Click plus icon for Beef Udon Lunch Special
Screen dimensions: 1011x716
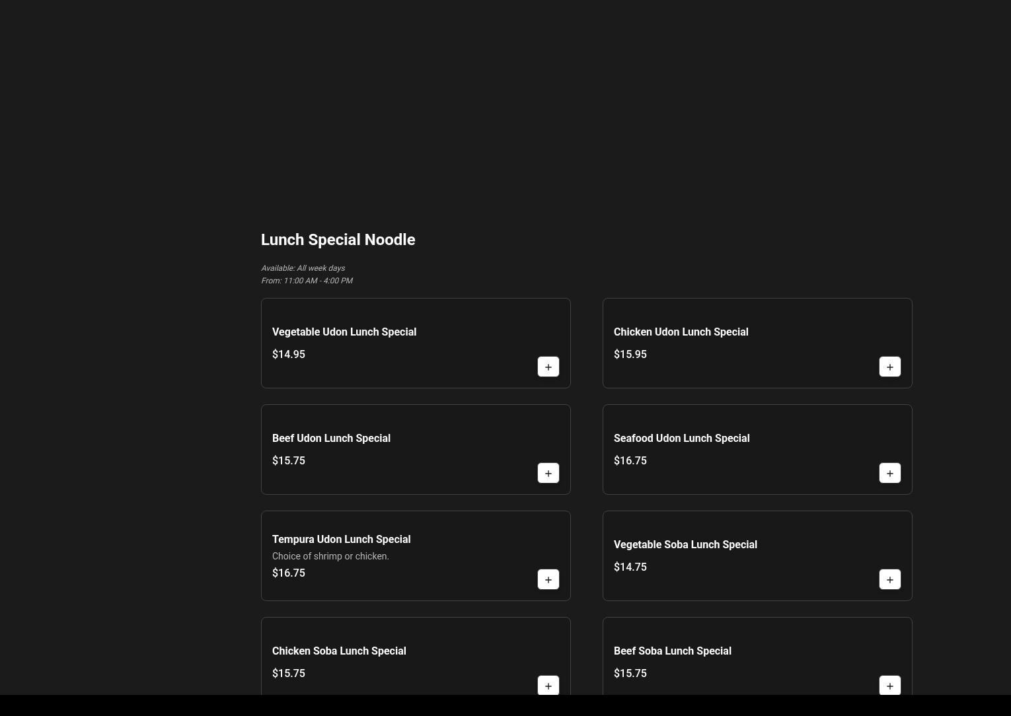(548, 473)
